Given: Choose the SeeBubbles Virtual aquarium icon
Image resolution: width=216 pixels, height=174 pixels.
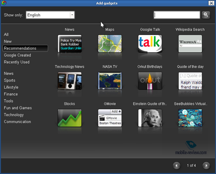Looking at the screenshot, I should click(190, 118).
